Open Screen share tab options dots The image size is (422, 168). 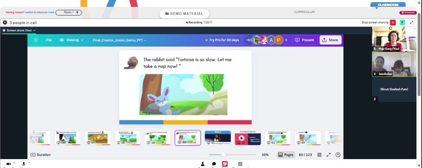click(x=34, y=31)
